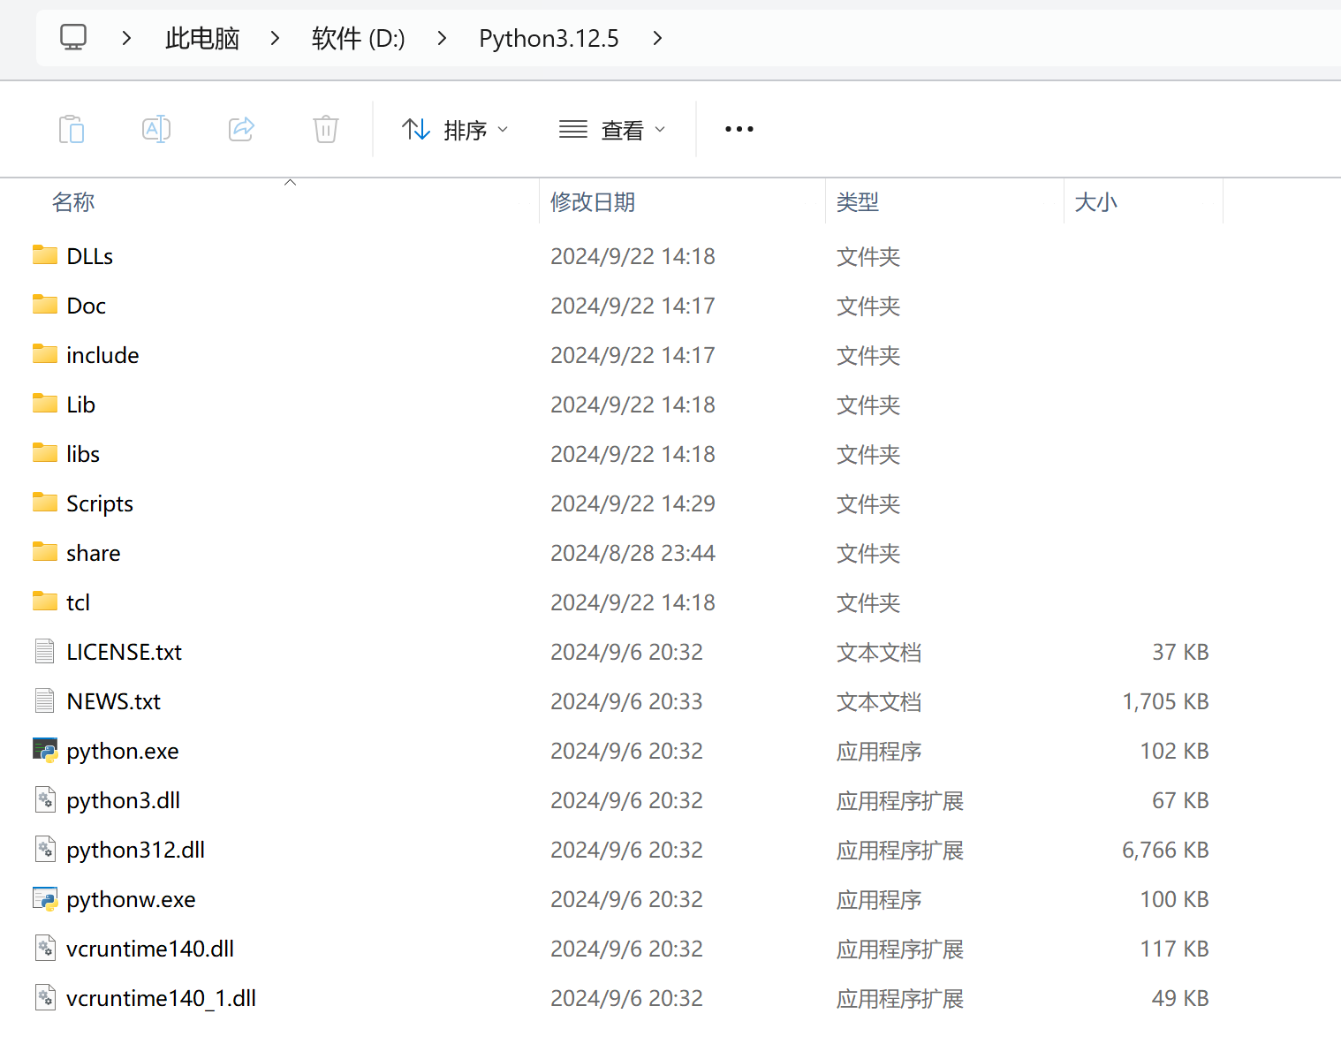
Task: Click the DLLs folder icon
Action: pyautogui.click(x=44, y=255)
